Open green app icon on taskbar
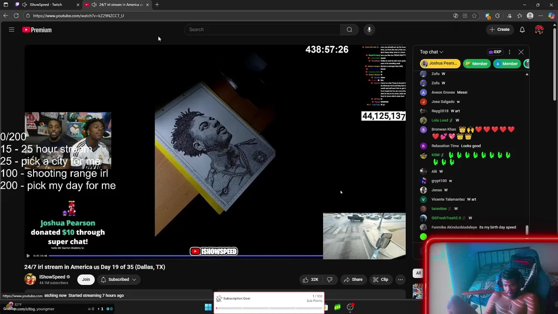This screenshot has height=314, width=558. (337, 307)
